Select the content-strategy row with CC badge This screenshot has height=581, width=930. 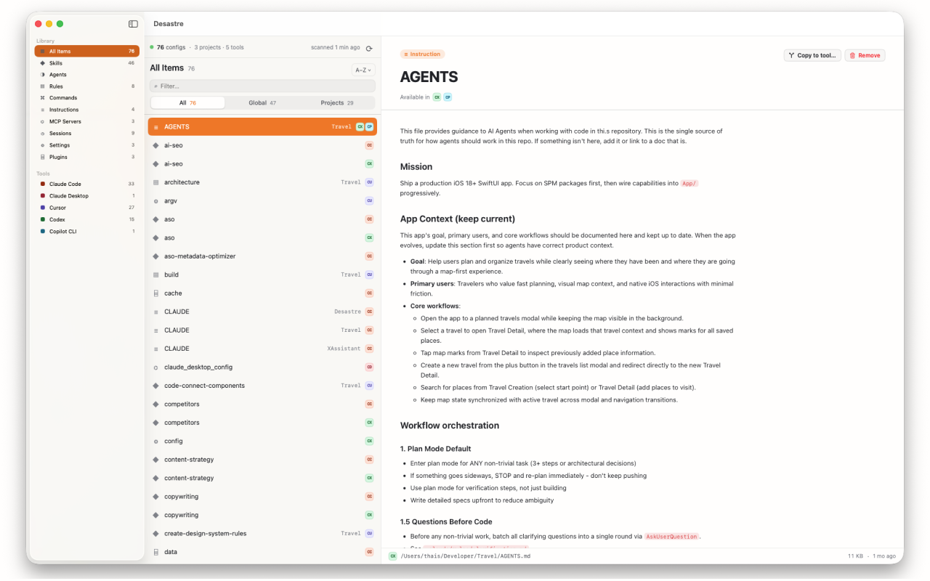(x=262, y=460)
